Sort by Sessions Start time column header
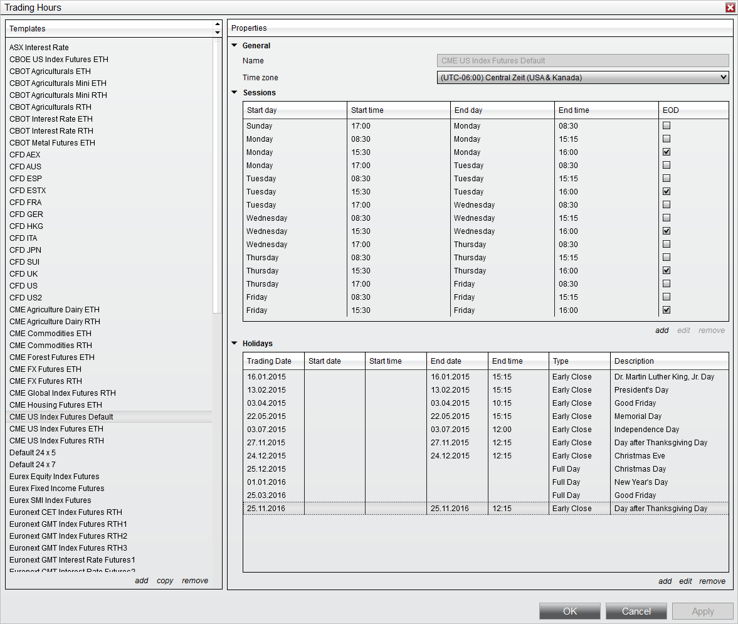Screen dimensions: 738x624 pos(398,110)
